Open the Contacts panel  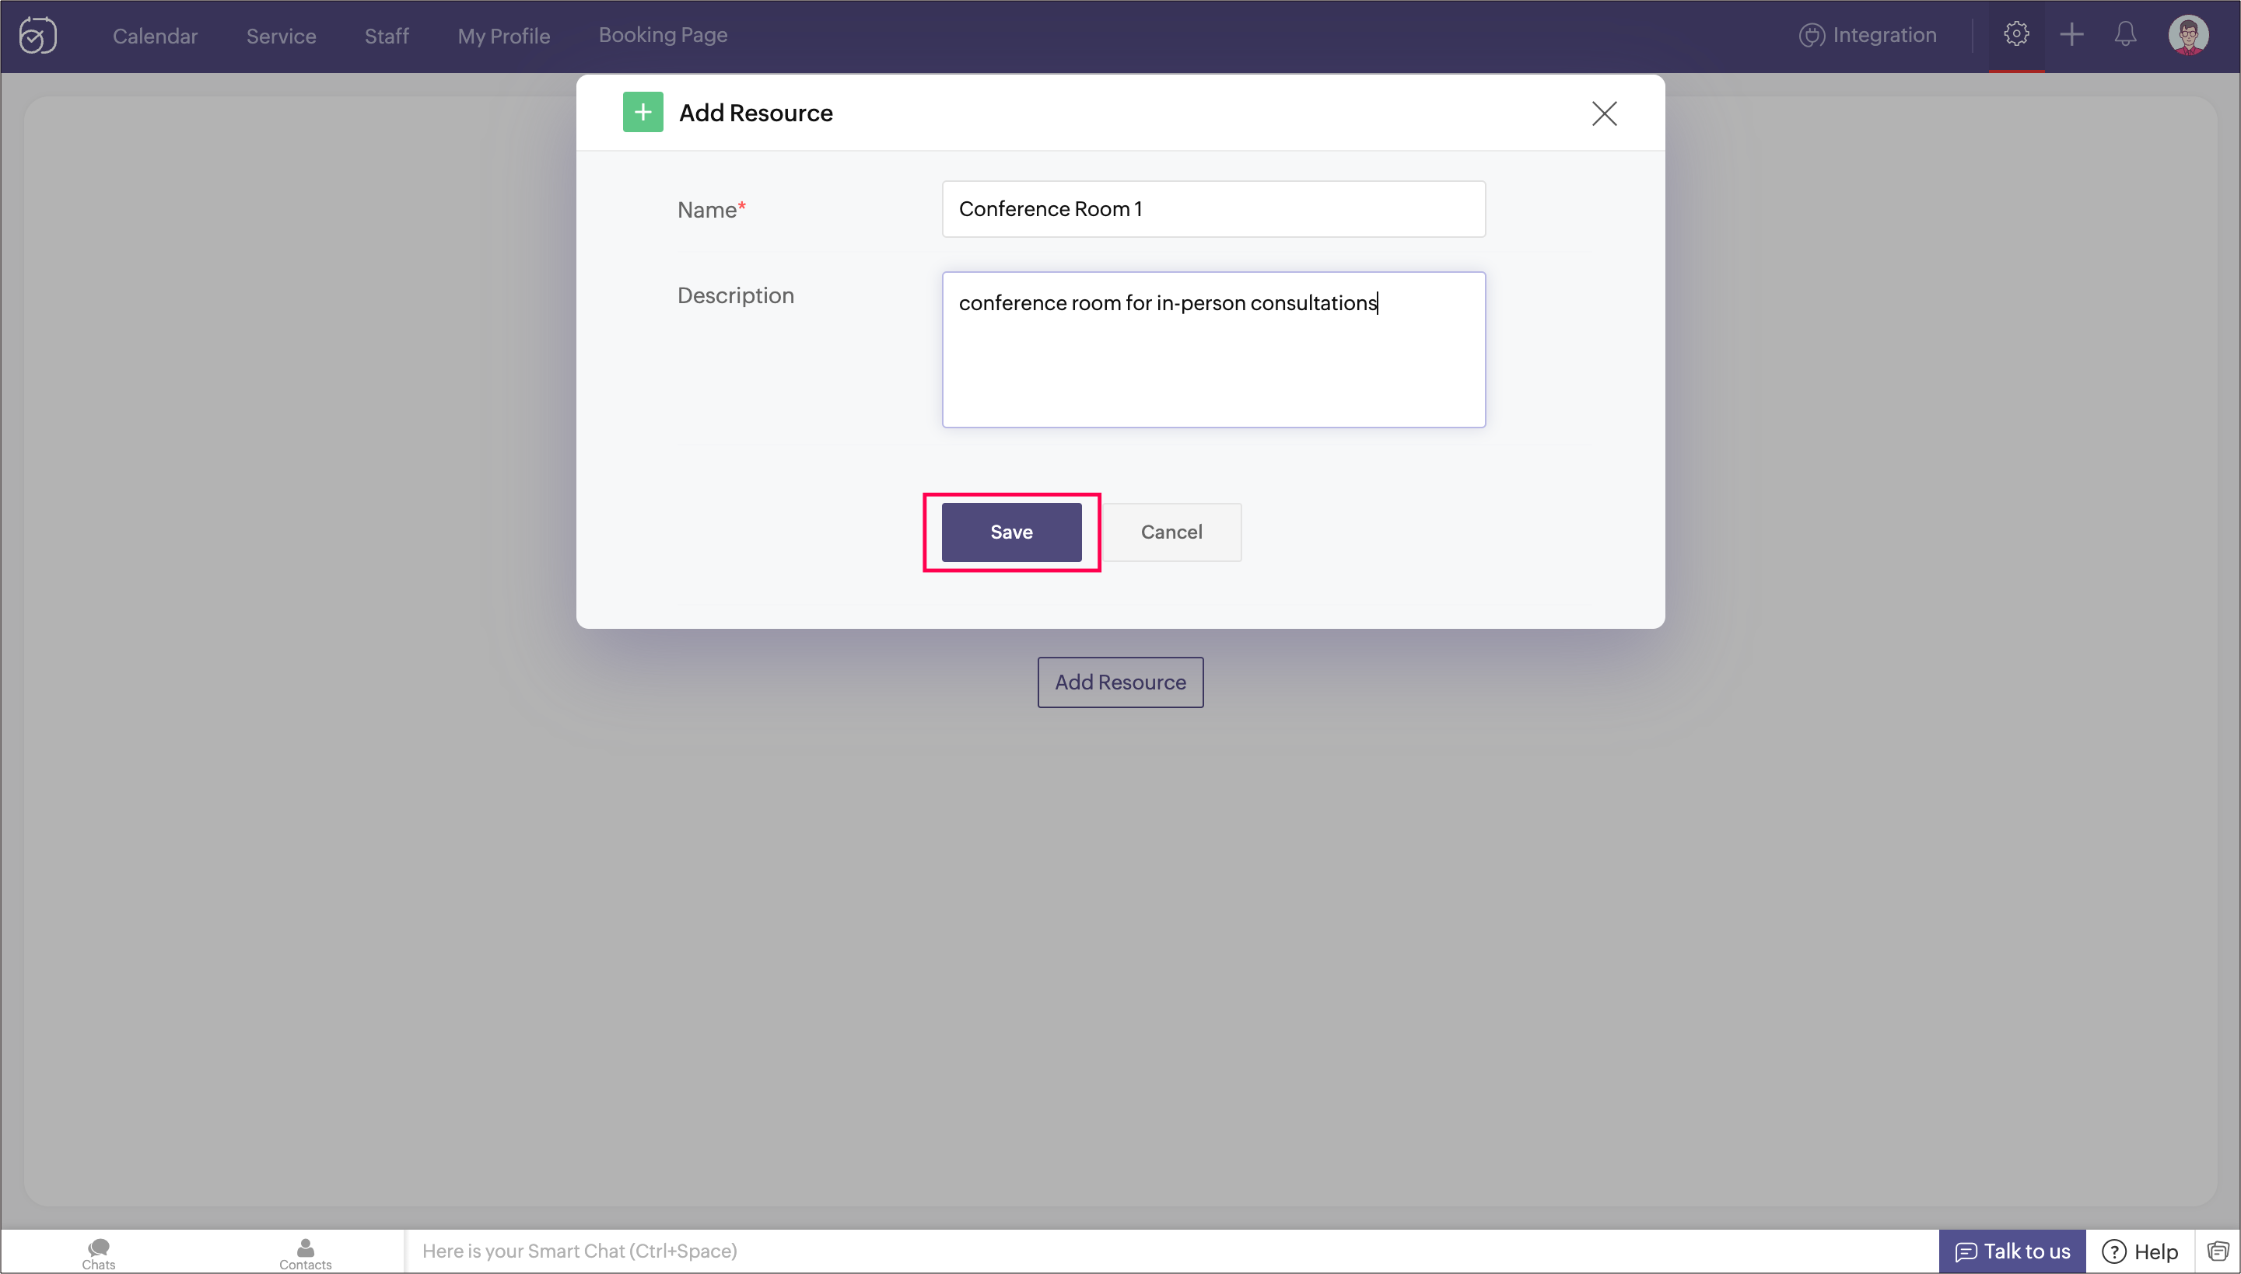[x=306, y=1253]
